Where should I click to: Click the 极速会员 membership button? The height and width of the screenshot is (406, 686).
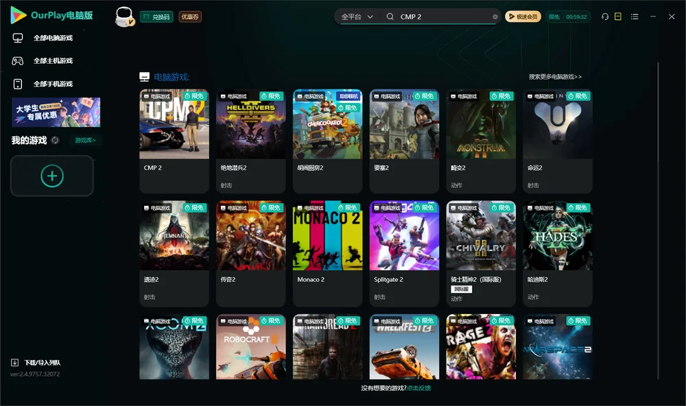pos(523,16)
